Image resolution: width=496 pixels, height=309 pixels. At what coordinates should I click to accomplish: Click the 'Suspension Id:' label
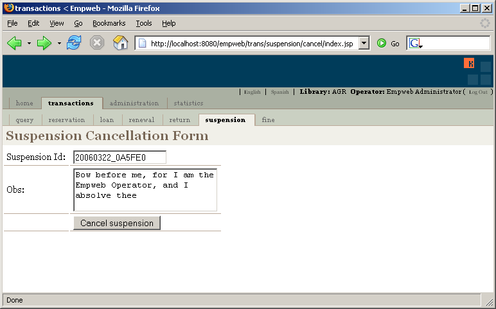36,157
